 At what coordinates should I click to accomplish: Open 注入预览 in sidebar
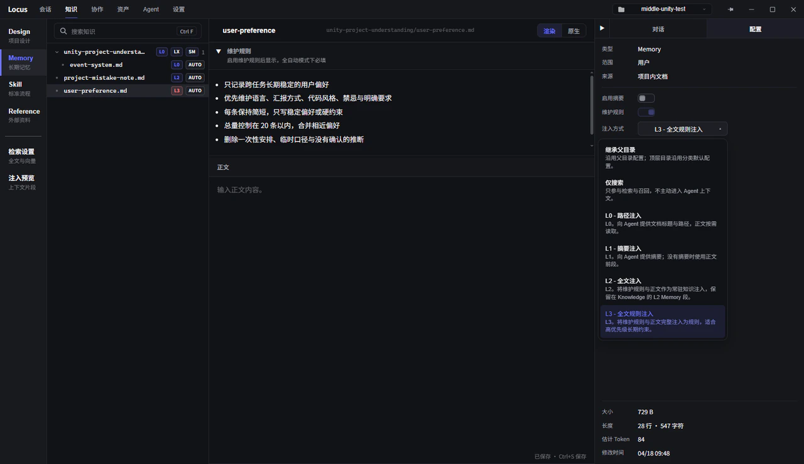coord(24,182)
